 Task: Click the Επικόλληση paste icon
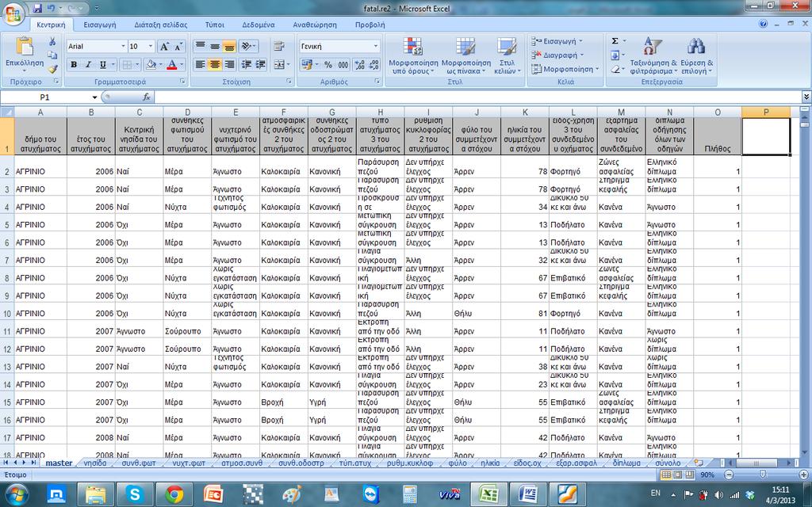[x=25, y=47]
